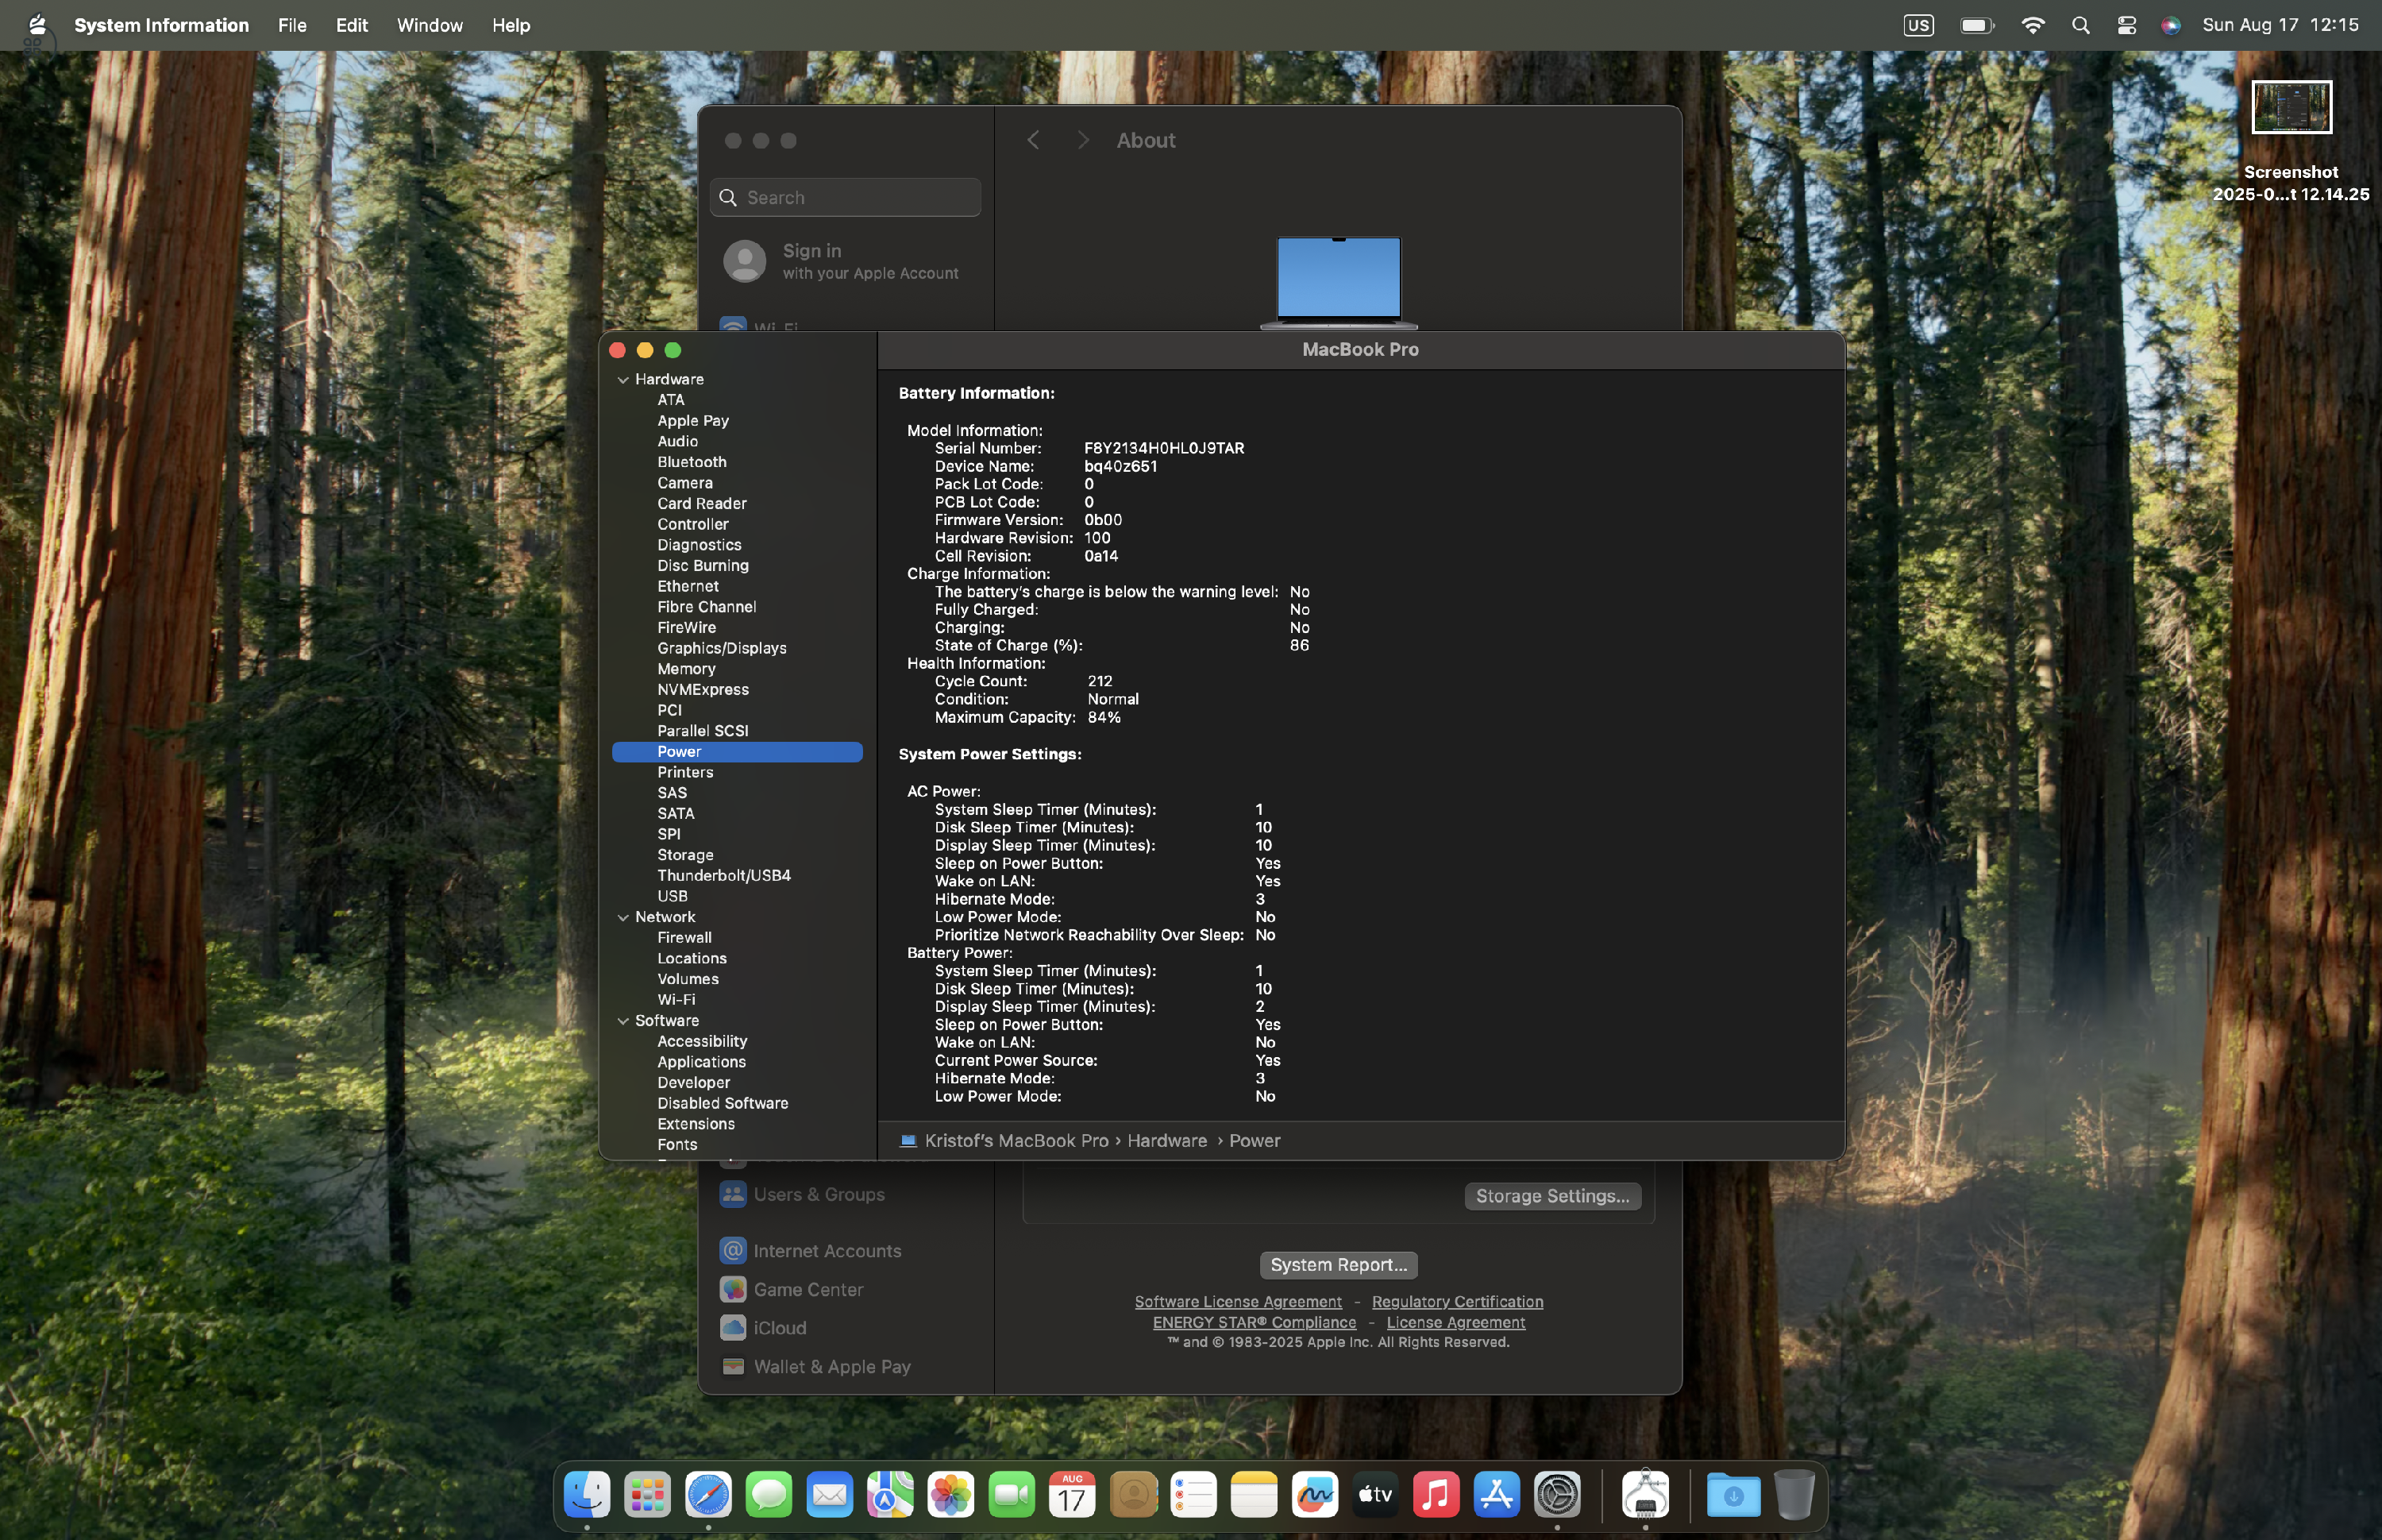Open the Apple menu

coord(37,25)
